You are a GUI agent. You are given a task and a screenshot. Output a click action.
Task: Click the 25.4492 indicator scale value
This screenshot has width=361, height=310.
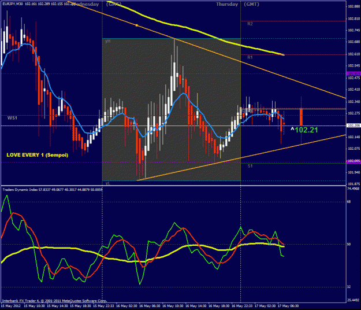tap(353, 300)
